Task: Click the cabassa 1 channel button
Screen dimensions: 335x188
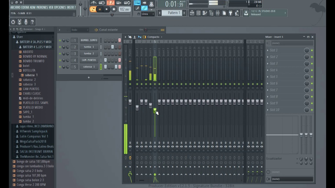Action: 89,67
